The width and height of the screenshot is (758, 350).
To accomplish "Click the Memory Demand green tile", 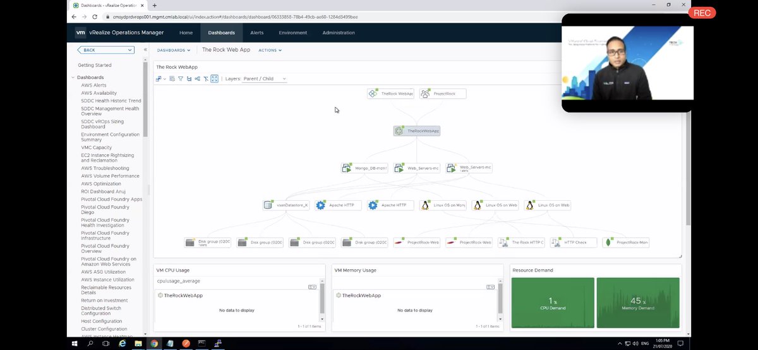I will point(638,303).
